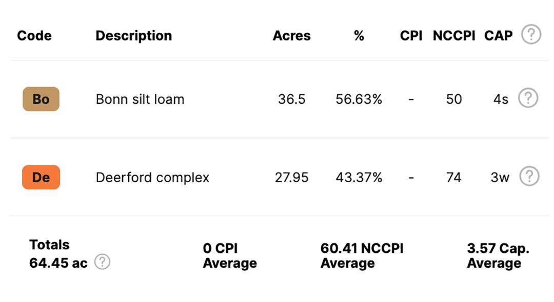
Task: Click the 3.57 Cap. Average total
Action: point(498,255)
